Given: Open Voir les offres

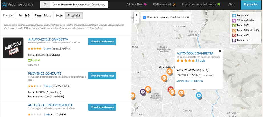Looking at the screenshot, I should point(134,5).
